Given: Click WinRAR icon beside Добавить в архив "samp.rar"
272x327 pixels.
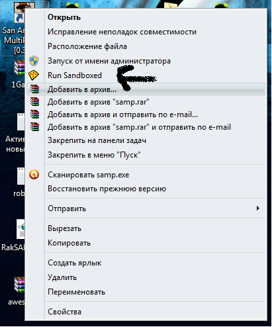Looking at the screenshot, I should pyautogui.click(x=35, y=102).
